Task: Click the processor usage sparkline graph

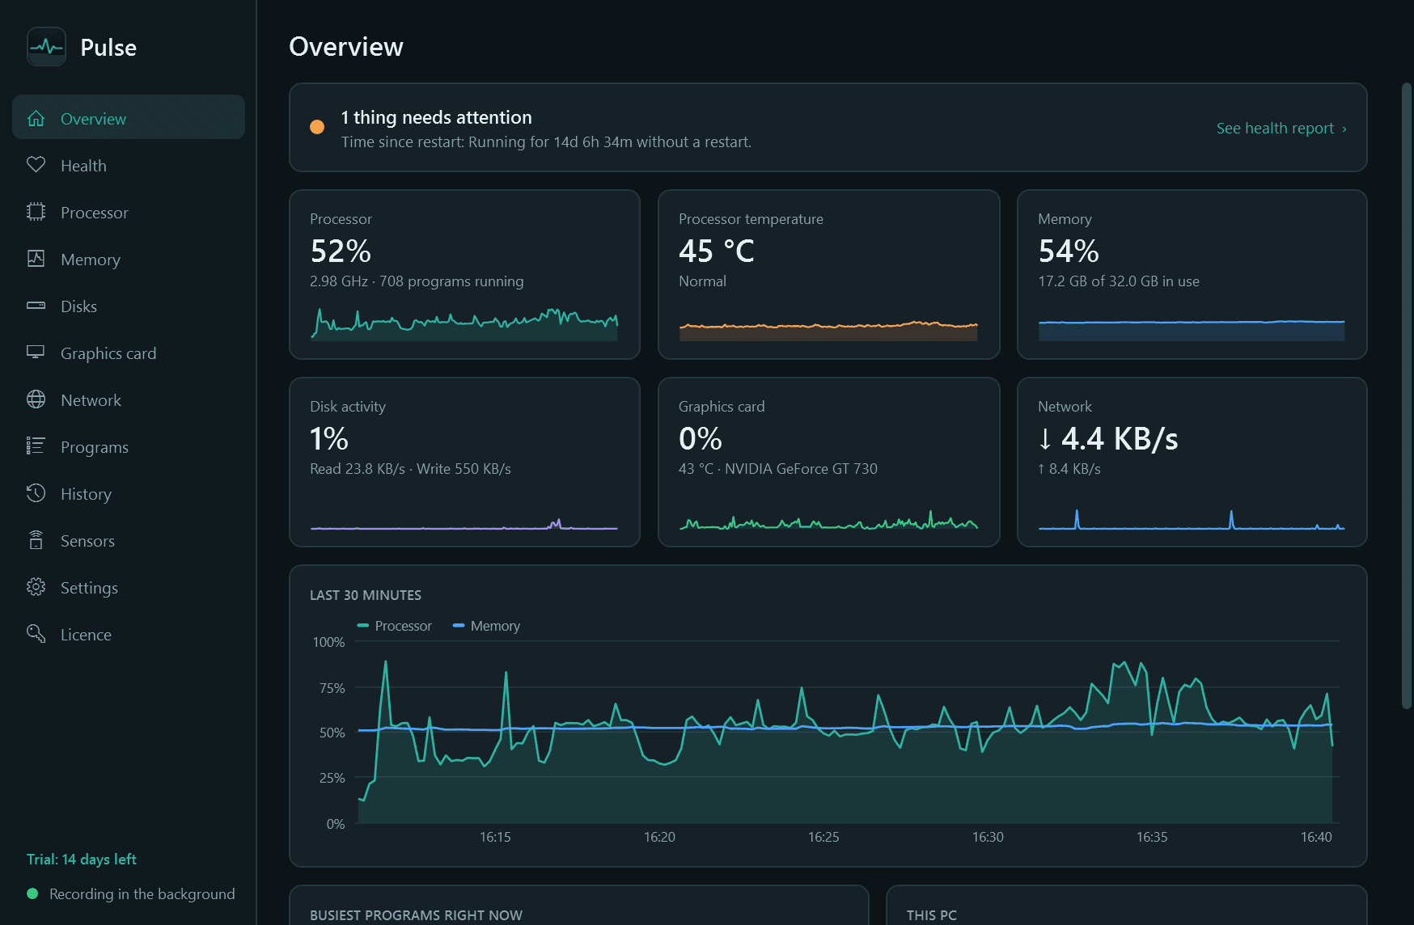Action: tap(464, 323)
